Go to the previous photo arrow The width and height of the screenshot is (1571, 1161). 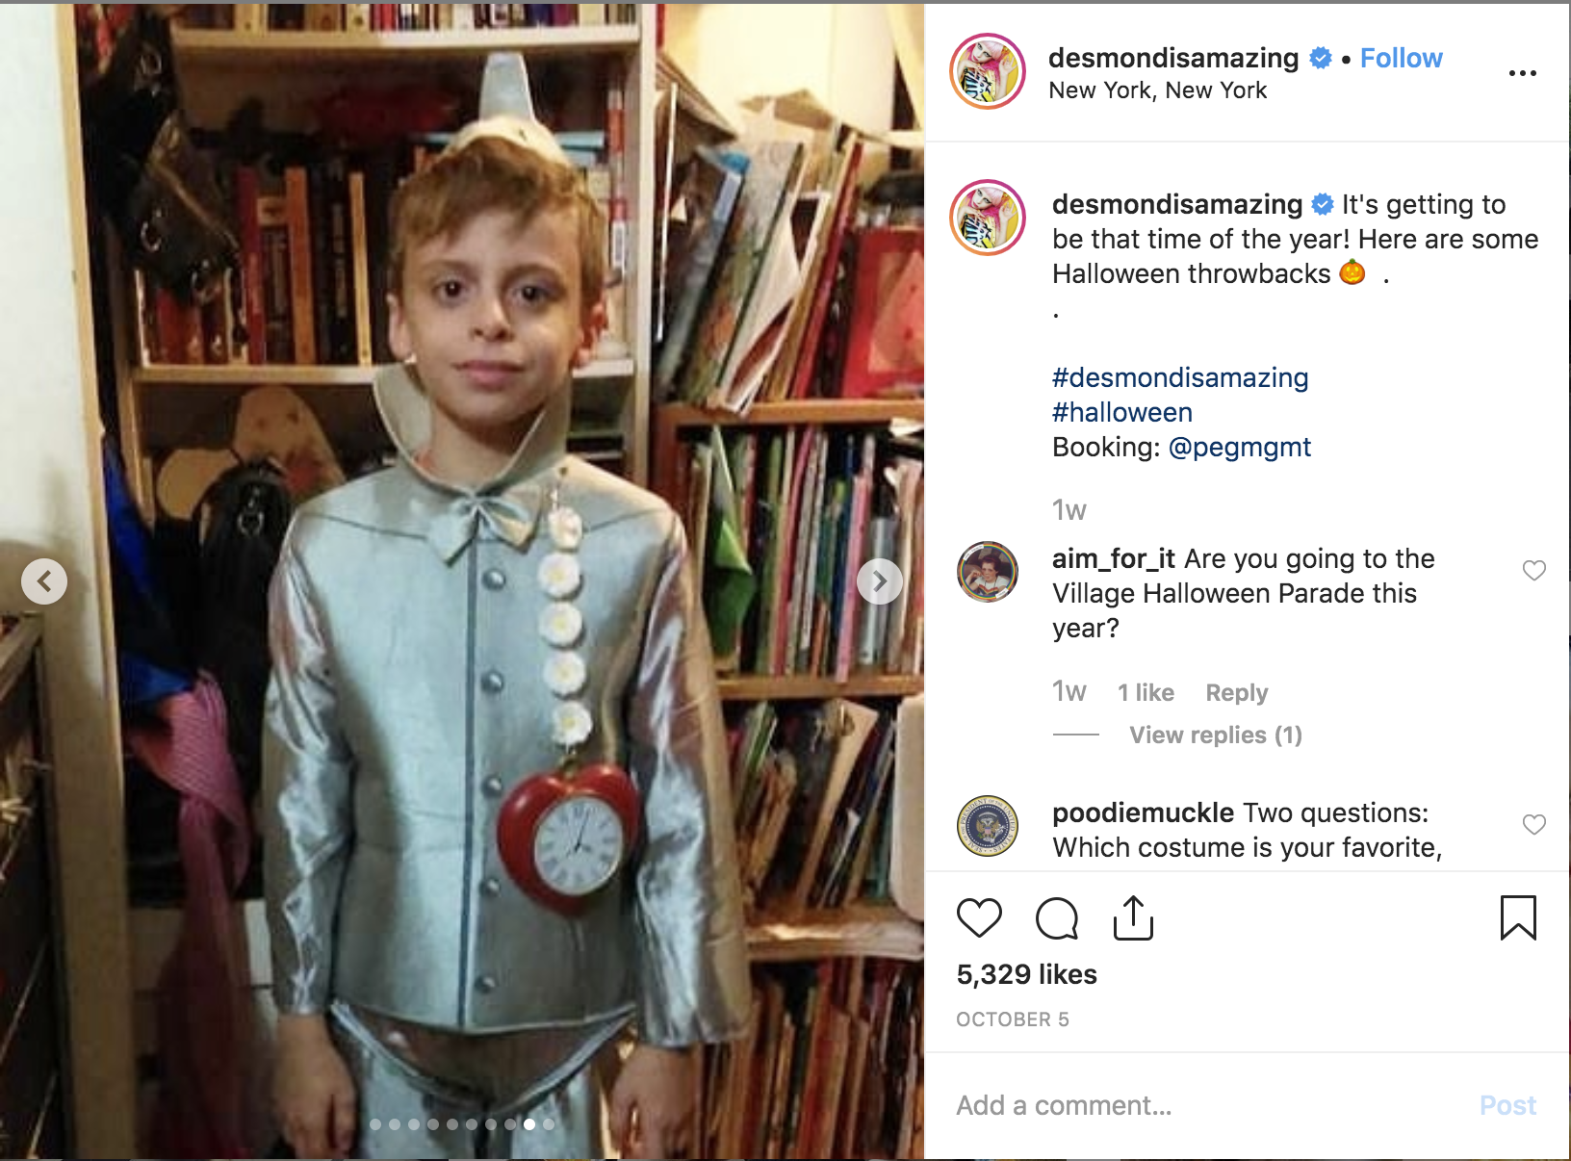(44, 581)
